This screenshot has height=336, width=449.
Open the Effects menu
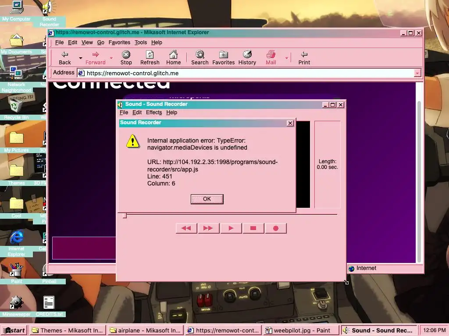coord(154,112)
